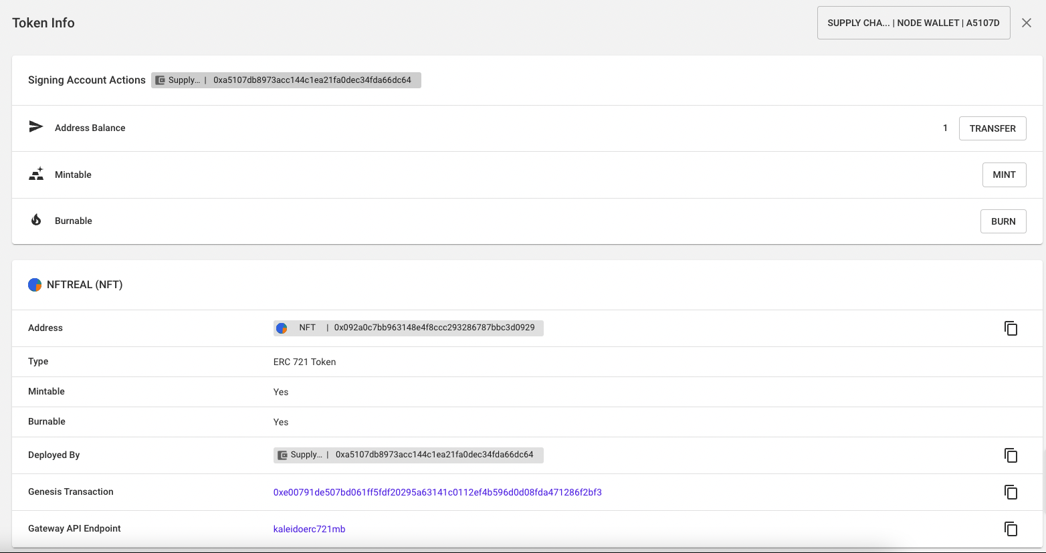Image resolution: width=1046 pixels, height=553 pixels.
Task: Close the Token Info panel
Action: (x=1027, y=23)
